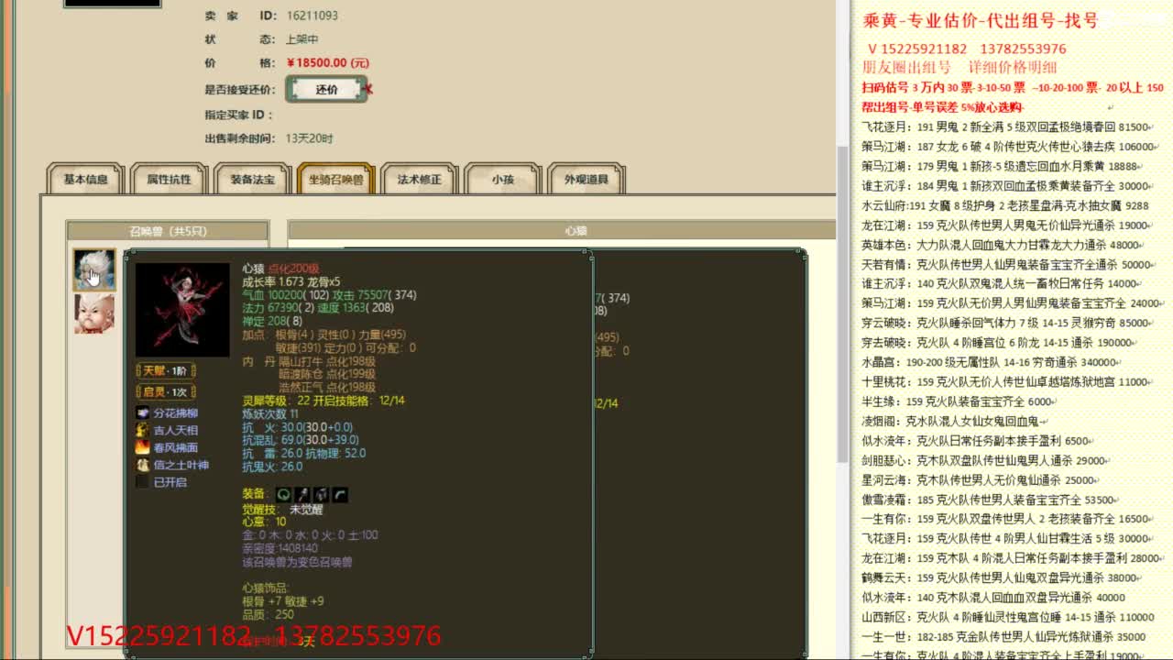1173x660 pixels.
Task: Click the 半生缘 159 克火队 6000 row
Action: pos(959,402)
